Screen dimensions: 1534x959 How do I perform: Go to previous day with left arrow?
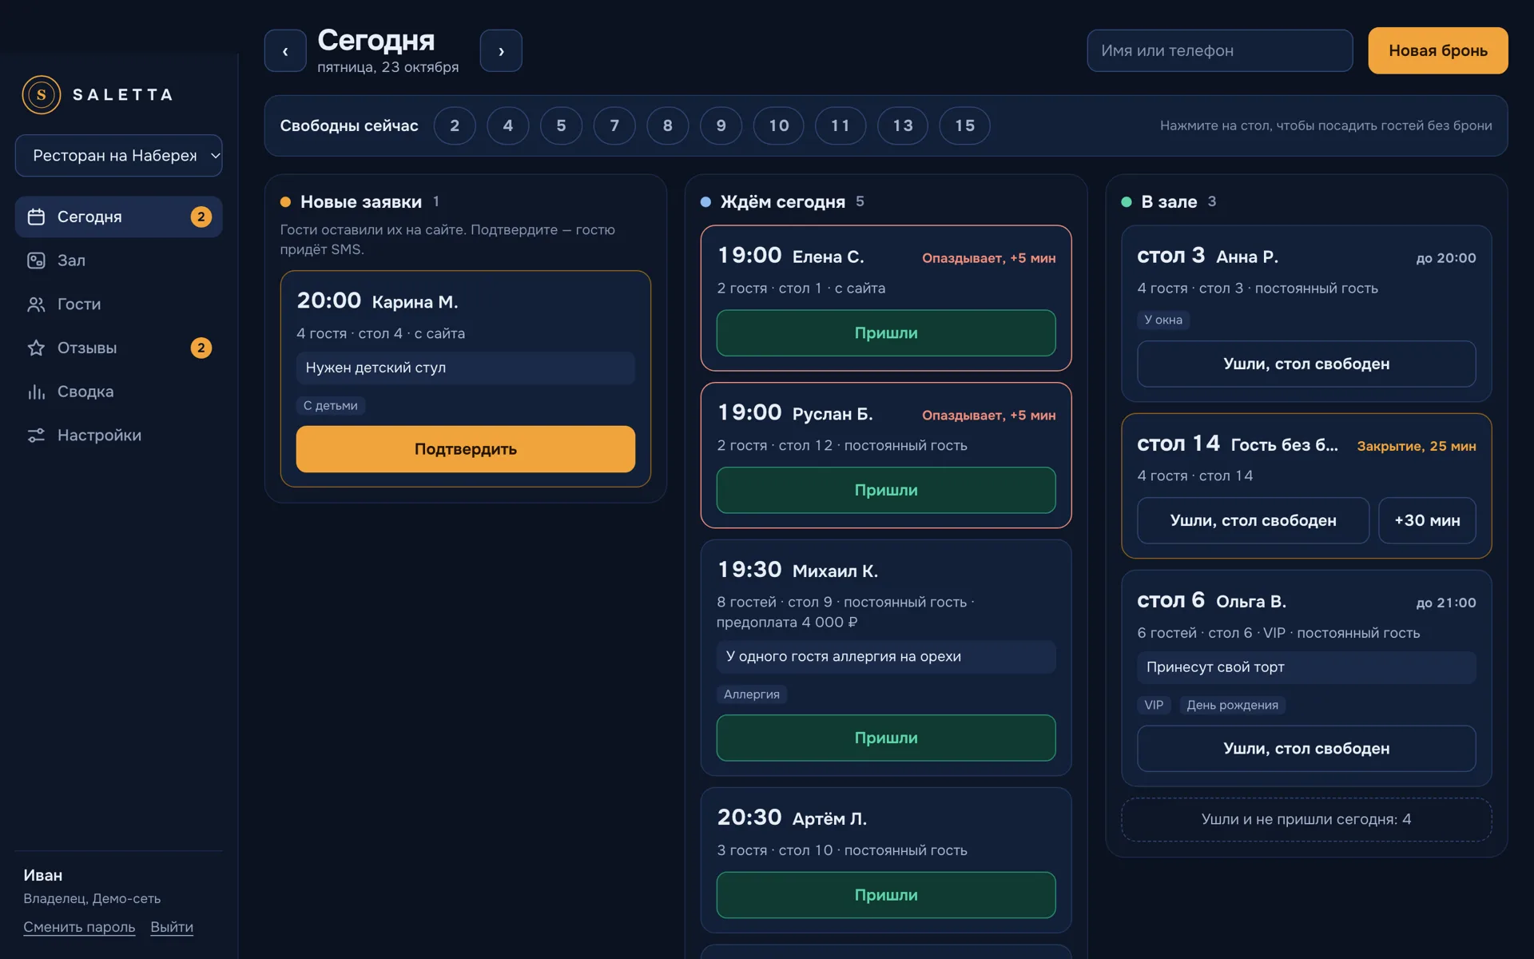pyautogui.click(x=285, y=51)
